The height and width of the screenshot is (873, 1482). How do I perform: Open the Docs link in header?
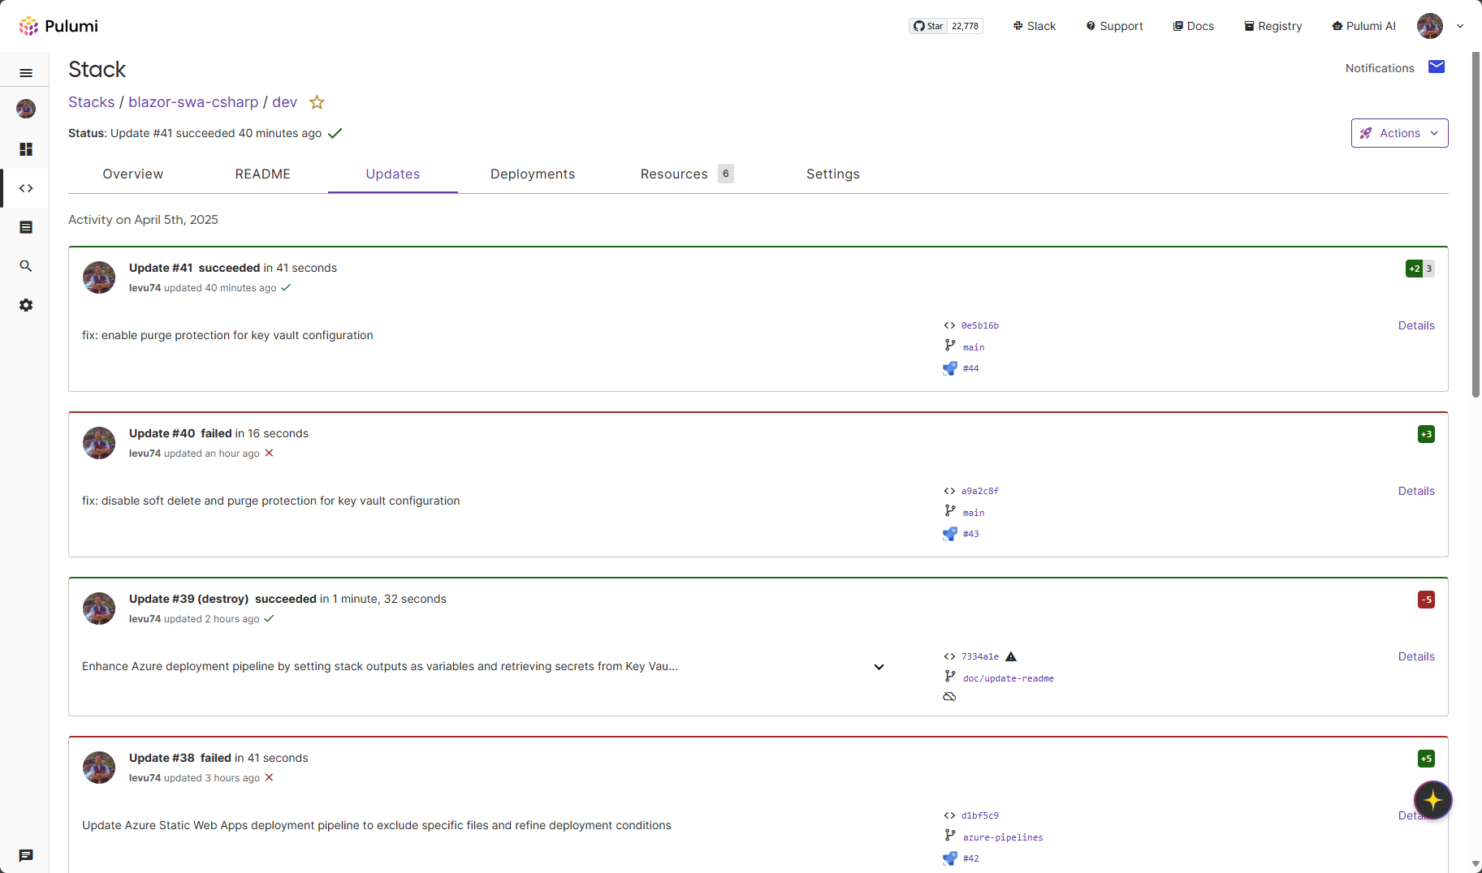[x=1194, y=26]
